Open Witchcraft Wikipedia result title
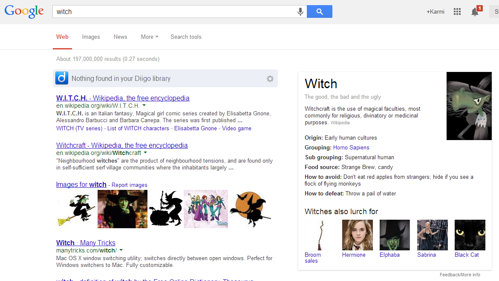The image size is (499, 281). 122,145
